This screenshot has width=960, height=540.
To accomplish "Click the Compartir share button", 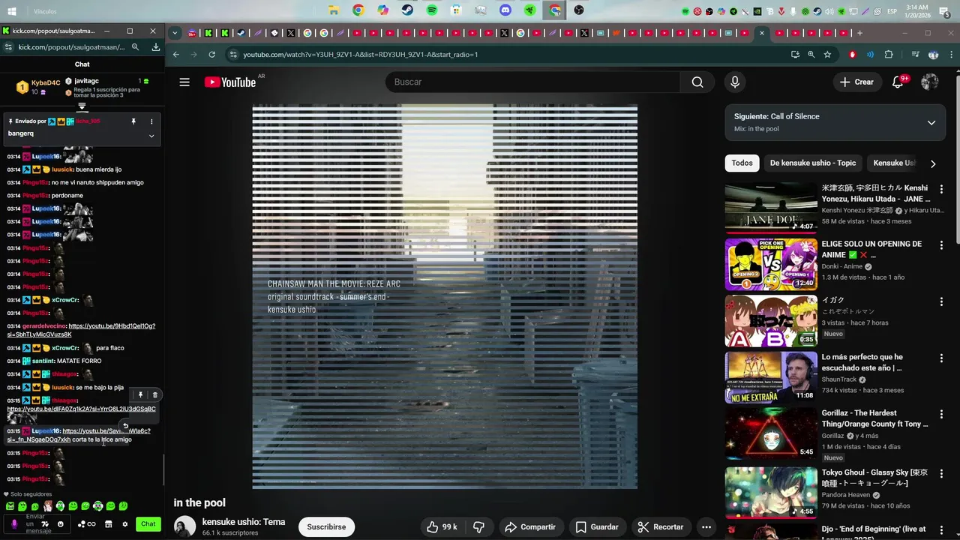I will pos(530,527).
